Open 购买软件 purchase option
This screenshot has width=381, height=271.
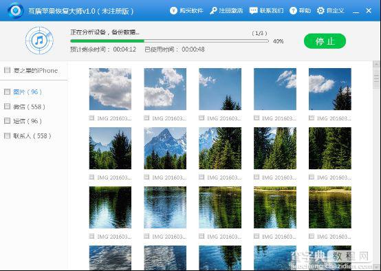pyautogui.click(x=186, y=11)
